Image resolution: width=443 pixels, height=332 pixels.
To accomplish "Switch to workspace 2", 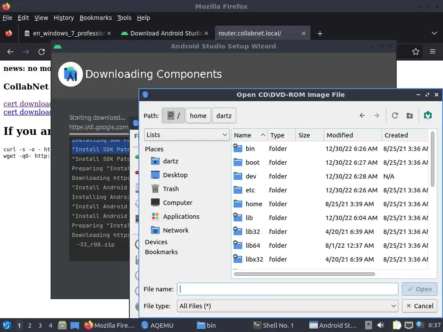I will (x=30, y=326).
